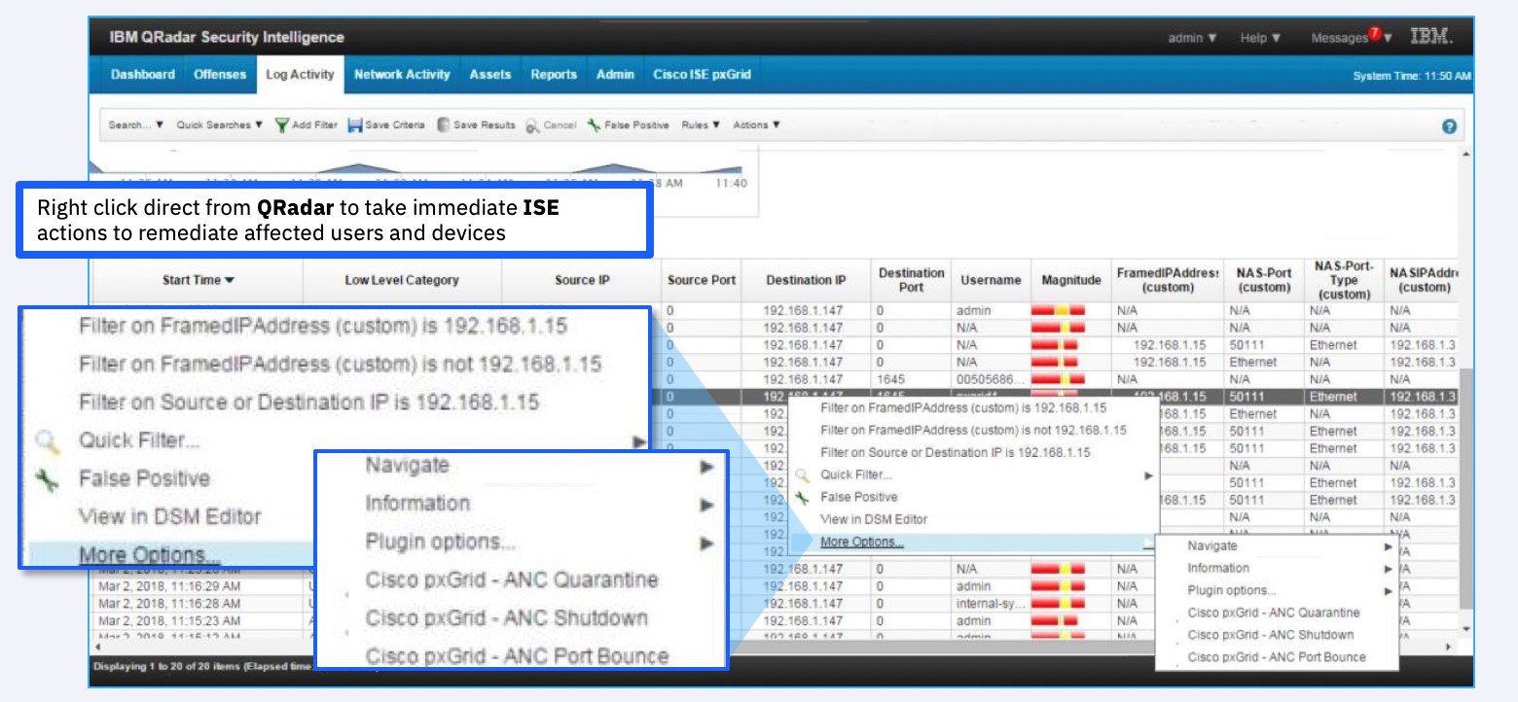Open the Search... dropdown in the toolbar
1518x702 pixels.
[x=136, y=125]
